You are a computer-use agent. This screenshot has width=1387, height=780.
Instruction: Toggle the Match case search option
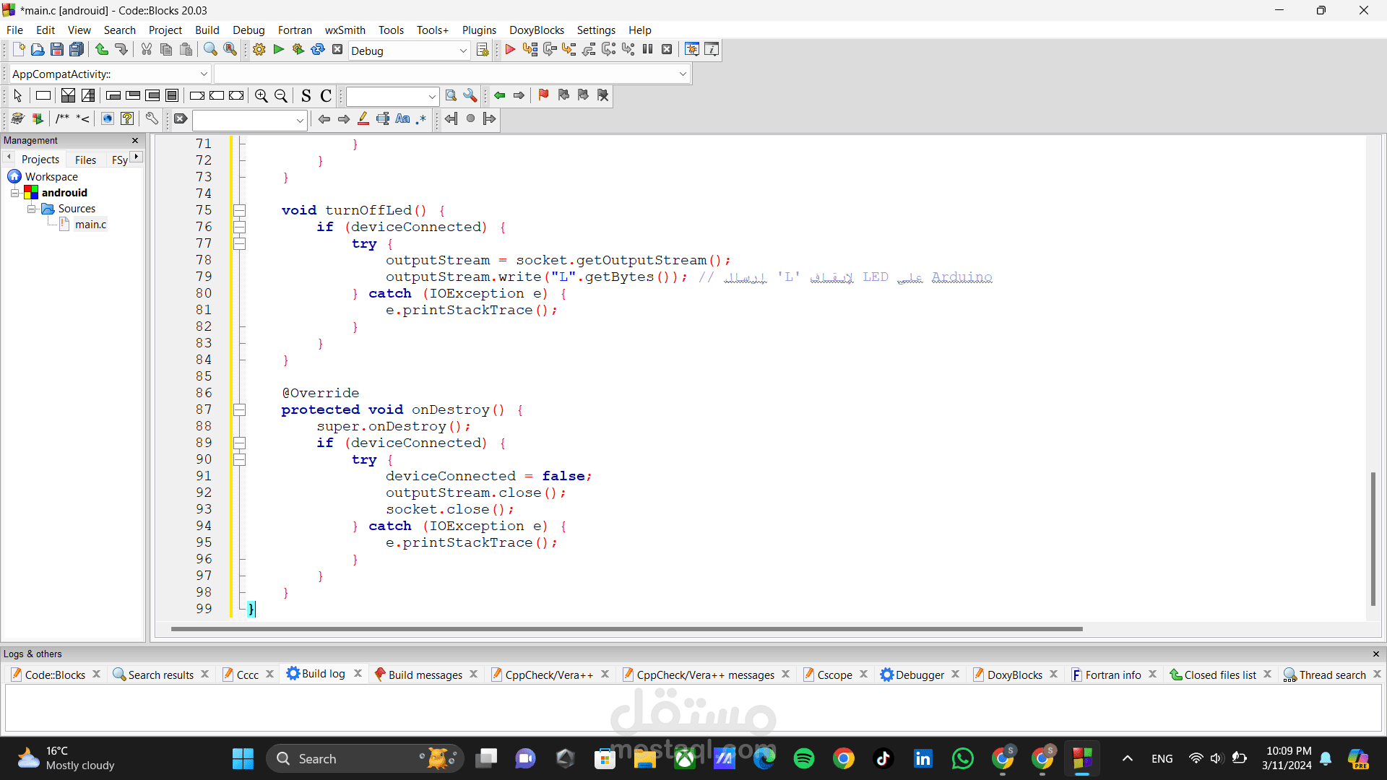pos(402,119)
